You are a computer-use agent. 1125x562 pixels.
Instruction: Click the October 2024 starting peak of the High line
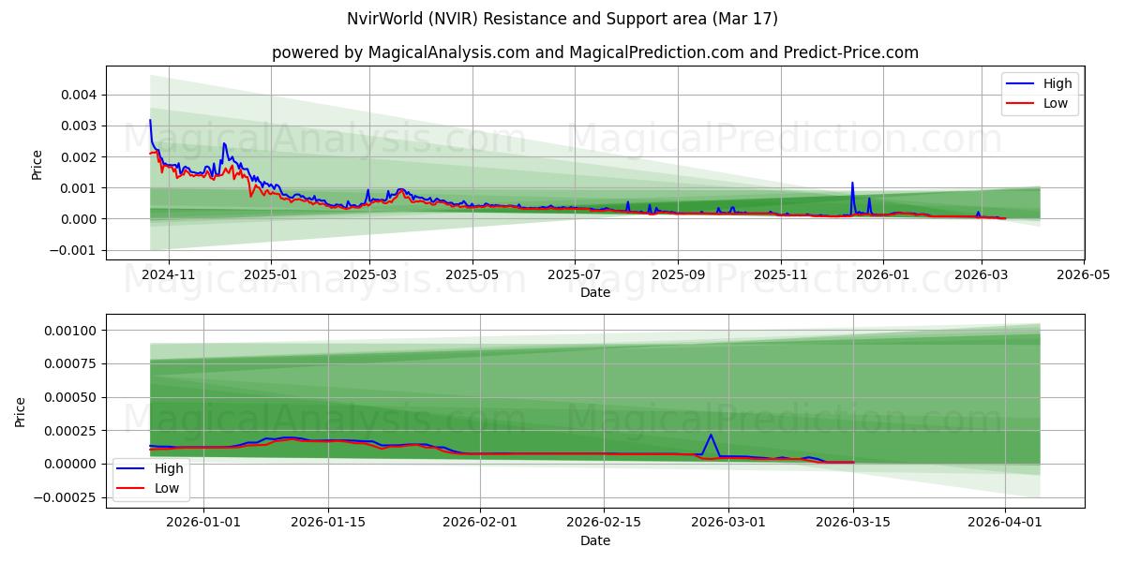(x=150, y=121)
